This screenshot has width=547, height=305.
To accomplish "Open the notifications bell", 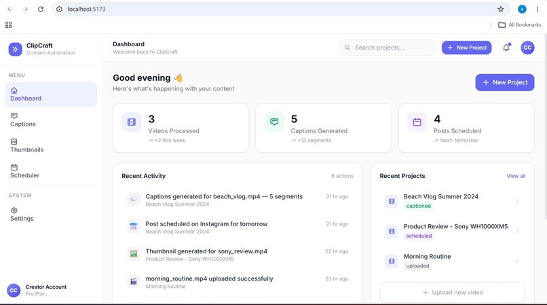I will pyautogui.click(x=506, y=48).
